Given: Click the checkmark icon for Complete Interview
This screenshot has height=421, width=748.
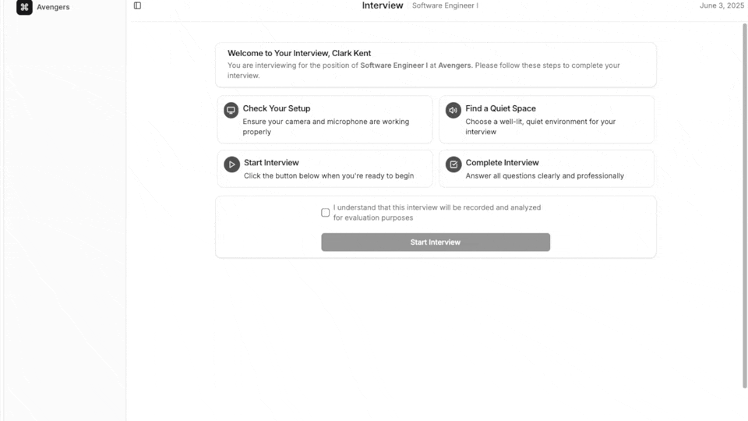Looking at the screenshot, I should point(453,165).
